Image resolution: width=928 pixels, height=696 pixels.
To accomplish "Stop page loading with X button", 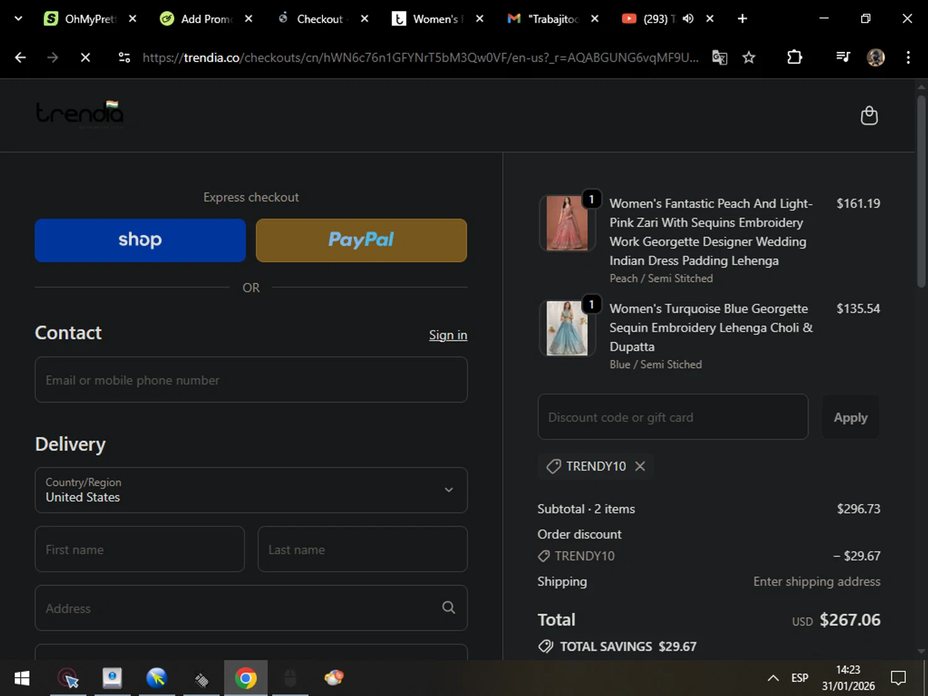I will pos(85,58).
